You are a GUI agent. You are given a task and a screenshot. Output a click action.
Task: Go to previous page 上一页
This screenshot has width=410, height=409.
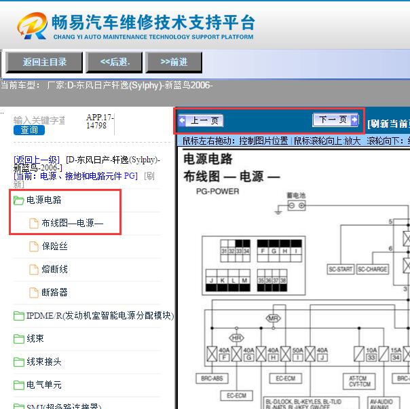click(x=201, y=121)
